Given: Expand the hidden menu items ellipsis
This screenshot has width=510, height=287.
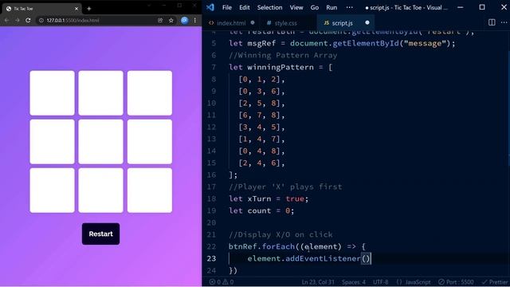Looking at the screenshot, I should pos(349,7).
